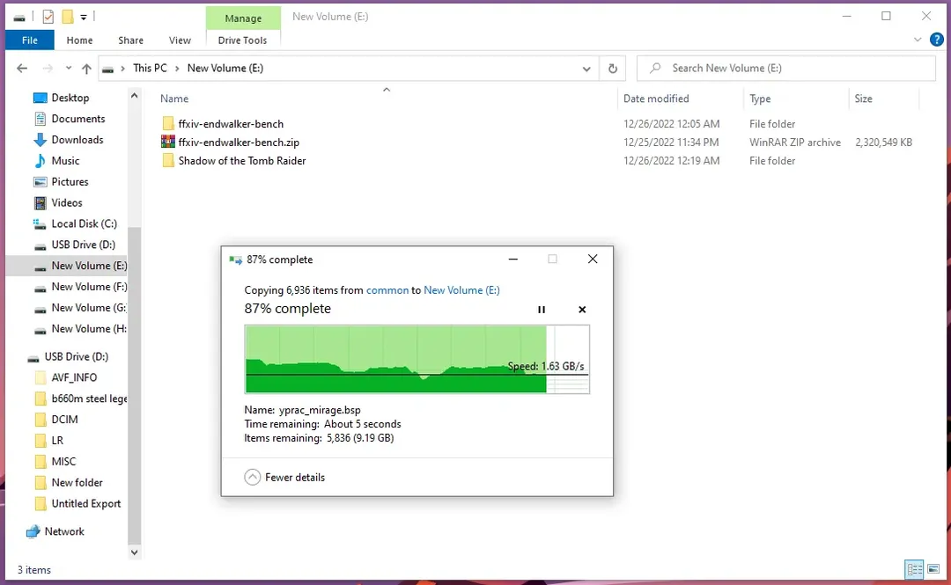Switch to details view in status bar
This screenshot has height=585, width=951.
(915, 569)
